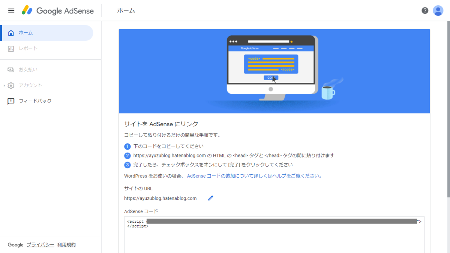Click the フィードバック speech bubble icon

click(11, 101)
